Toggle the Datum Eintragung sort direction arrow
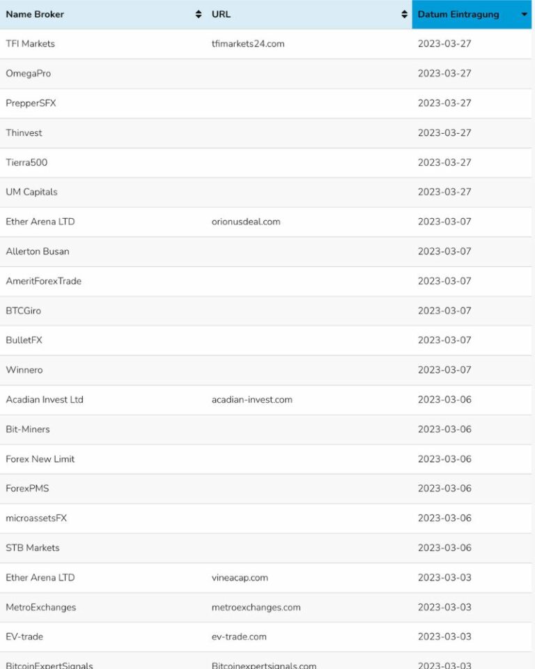 click(x=524, y=15)
